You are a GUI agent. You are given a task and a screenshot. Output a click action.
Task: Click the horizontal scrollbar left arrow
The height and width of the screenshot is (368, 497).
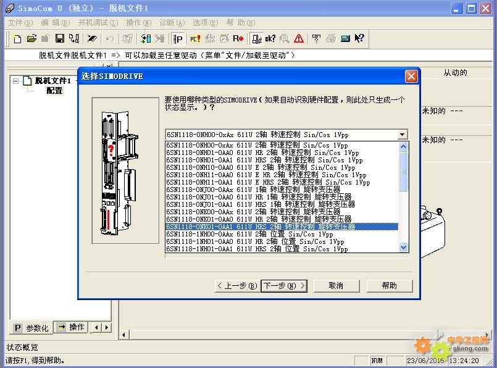[123, 335]
